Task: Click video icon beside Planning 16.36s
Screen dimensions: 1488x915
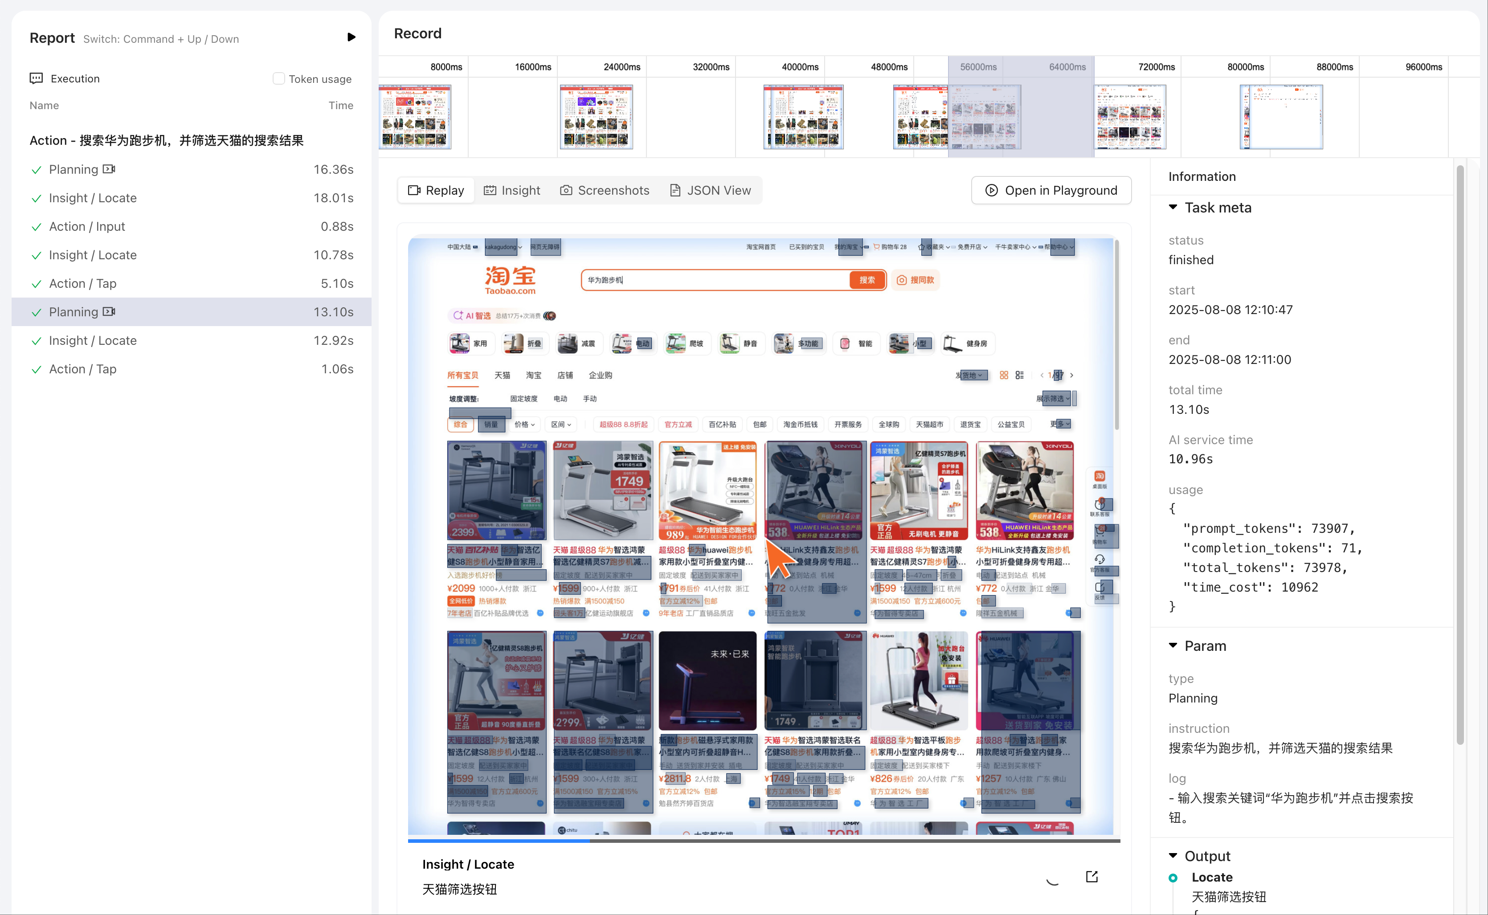Action: (109, 169)
